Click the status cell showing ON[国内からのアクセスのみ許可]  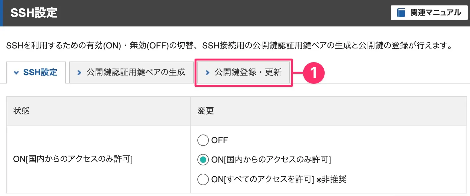point(99,159)
